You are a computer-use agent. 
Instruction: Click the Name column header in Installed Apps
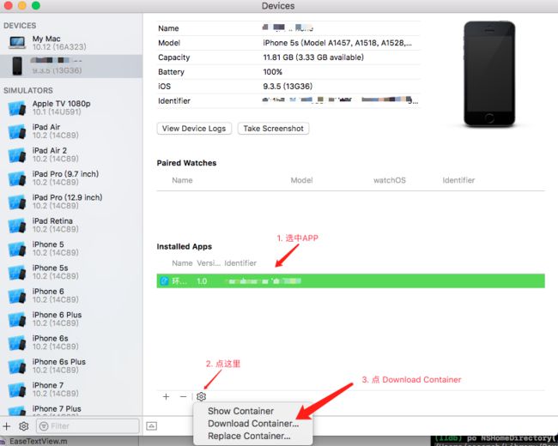(182, 263)
